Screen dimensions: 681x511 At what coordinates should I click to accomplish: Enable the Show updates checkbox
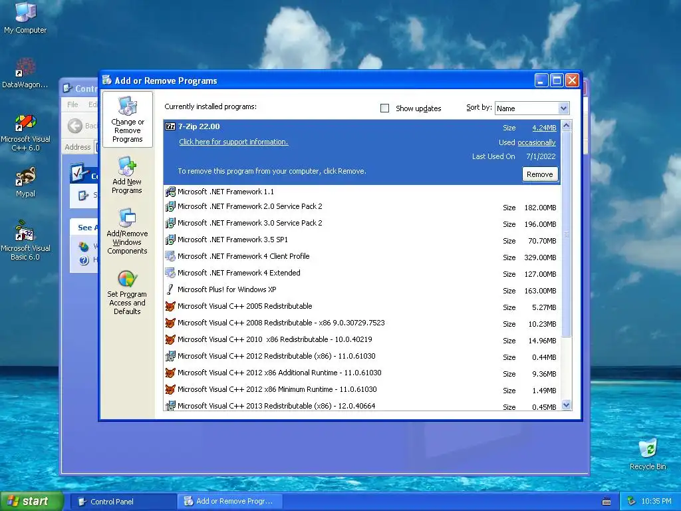pyautogui.click(x=384, y=108)
